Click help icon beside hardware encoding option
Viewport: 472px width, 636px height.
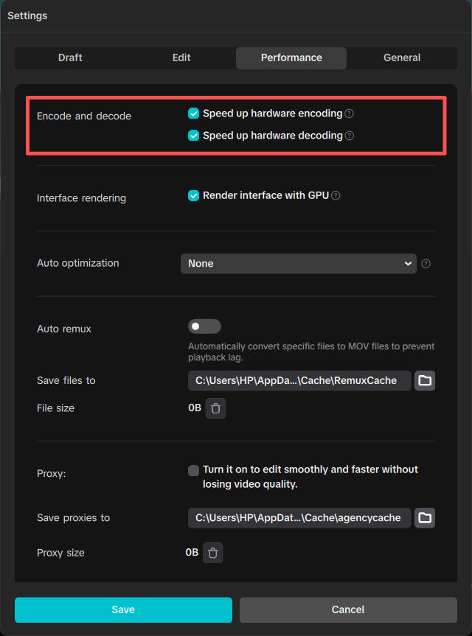coord(350,114)
